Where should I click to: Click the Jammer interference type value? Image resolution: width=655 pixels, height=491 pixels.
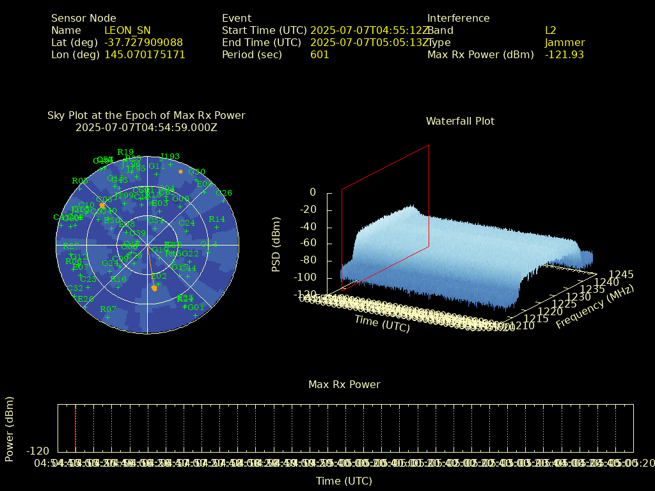[564, 43]
